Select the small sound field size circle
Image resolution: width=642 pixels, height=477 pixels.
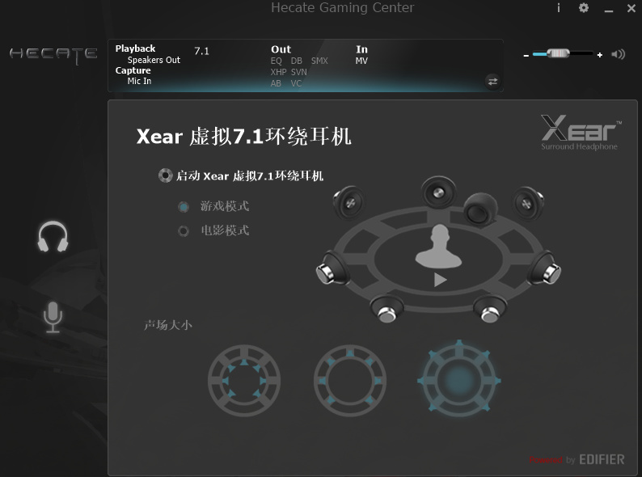pos(244,381)
